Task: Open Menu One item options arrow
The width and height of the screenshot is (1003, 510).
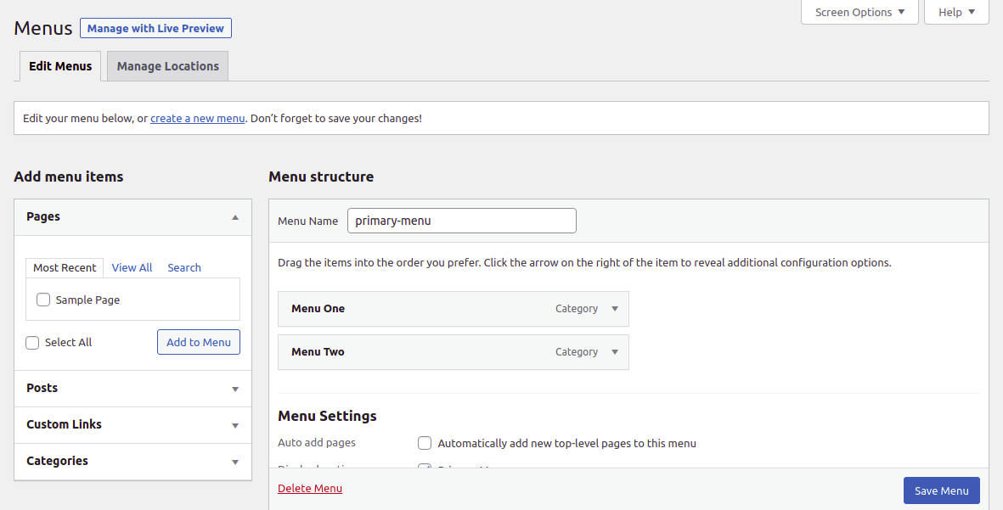Action: point(615,309)
